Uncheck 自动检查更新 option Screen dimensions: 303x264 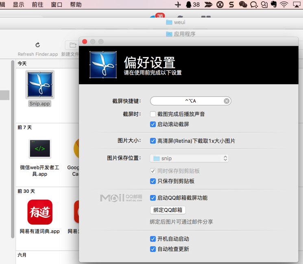coord(153,249)
